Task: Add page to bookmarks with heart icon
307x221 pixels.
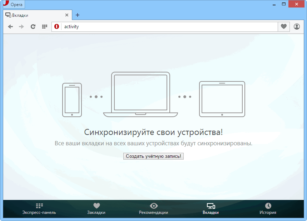Action: click(x=284, y=26)
